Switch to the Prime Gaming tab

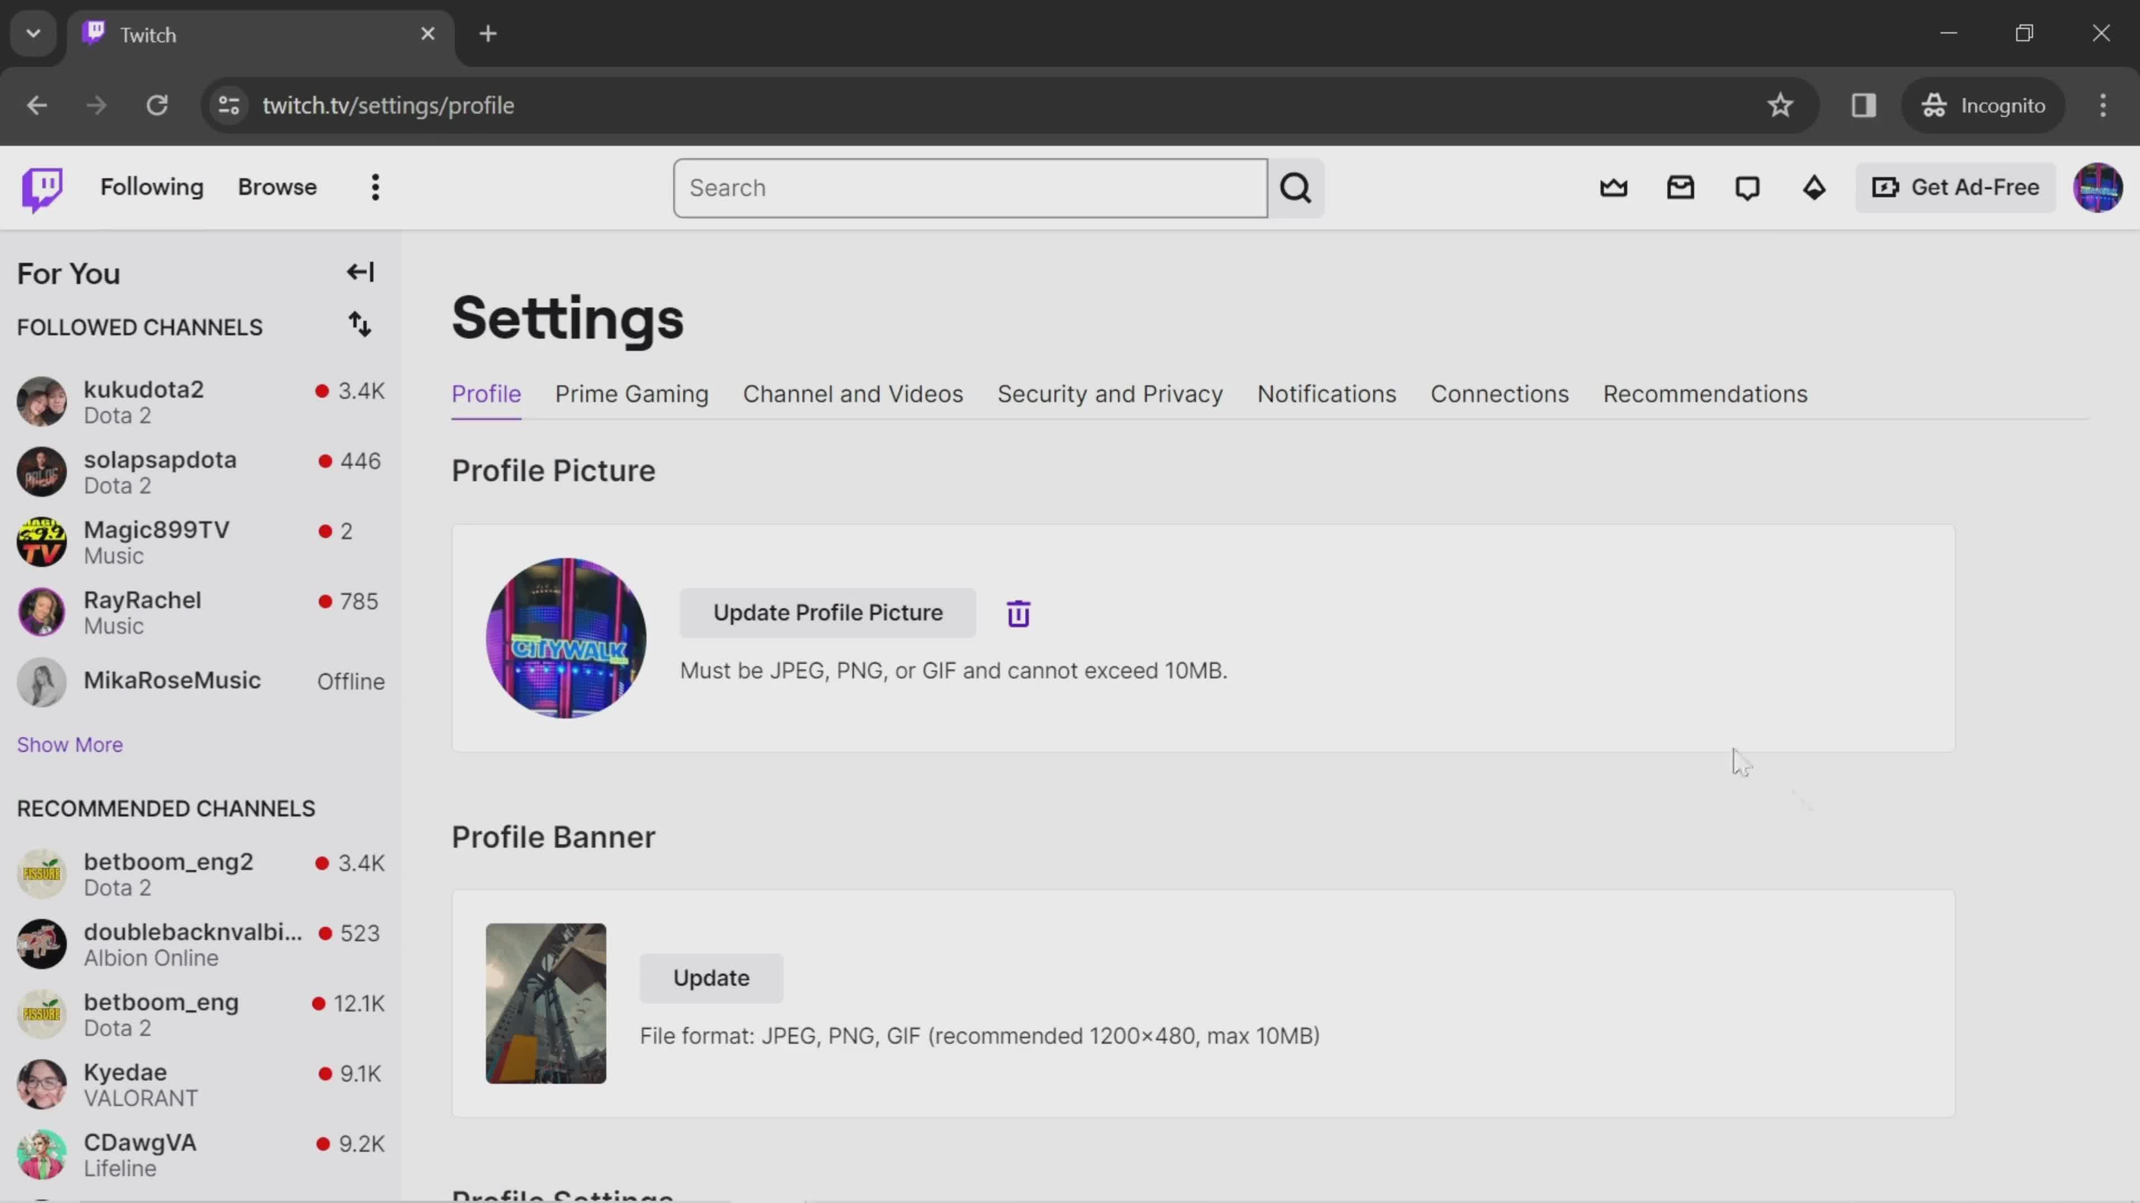tap(631, 394)
